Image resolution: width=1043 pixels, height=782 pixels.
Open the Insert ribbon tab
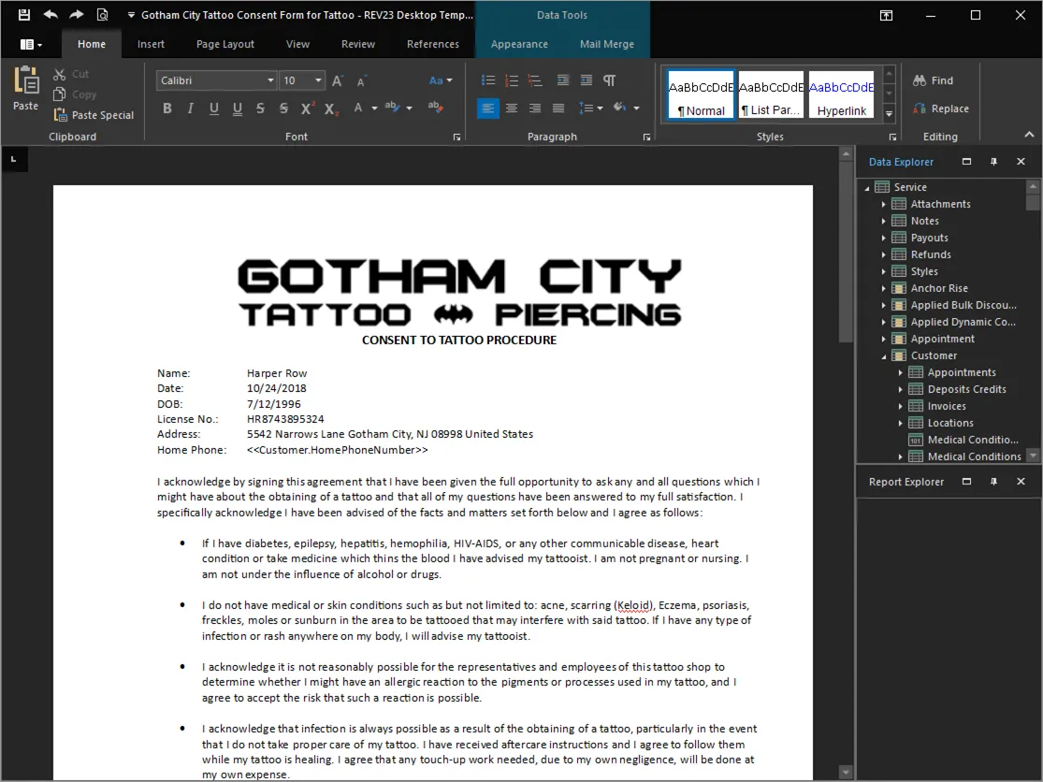click(x=151, y=44)
